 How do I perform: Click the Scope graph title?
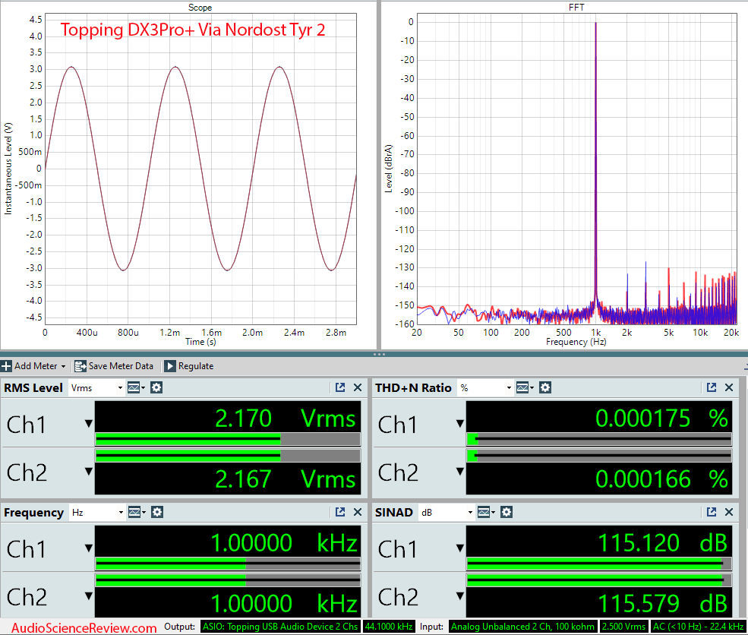click(x=200, y=8)
